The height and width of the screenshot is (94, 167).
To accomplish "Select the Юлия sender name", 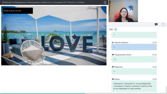I will point(117,79).
